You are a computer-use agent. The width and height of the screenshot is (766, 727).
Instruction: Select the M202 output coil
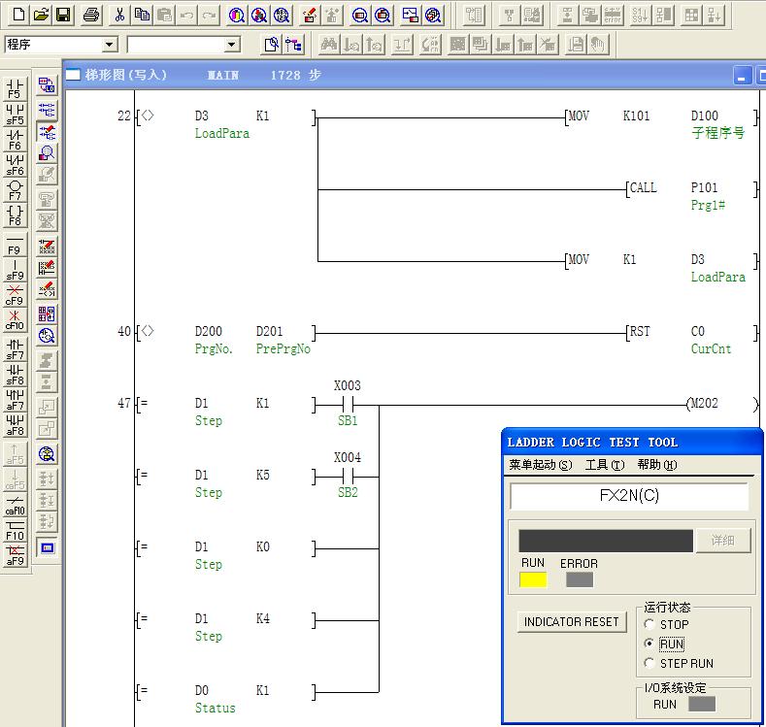(x=723, y=405)
